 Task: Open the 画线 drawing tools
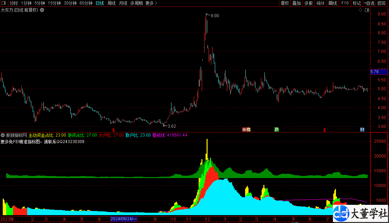click(x=333, y=3)
